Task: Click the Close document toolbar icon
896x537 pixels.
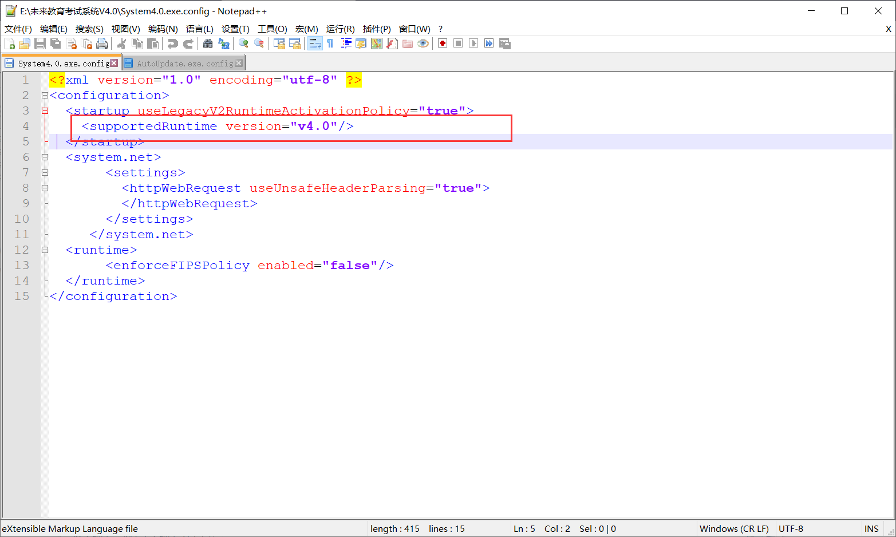Action: (x=71, y=44)
